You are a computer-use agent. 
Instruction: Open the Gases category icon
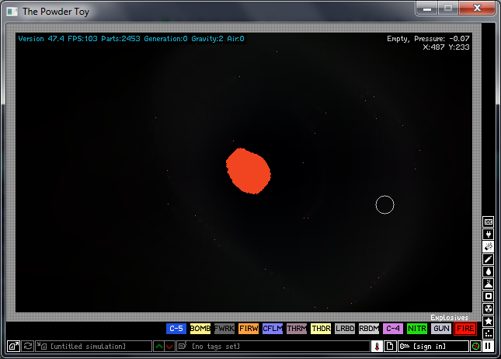(x=489, y=259)
